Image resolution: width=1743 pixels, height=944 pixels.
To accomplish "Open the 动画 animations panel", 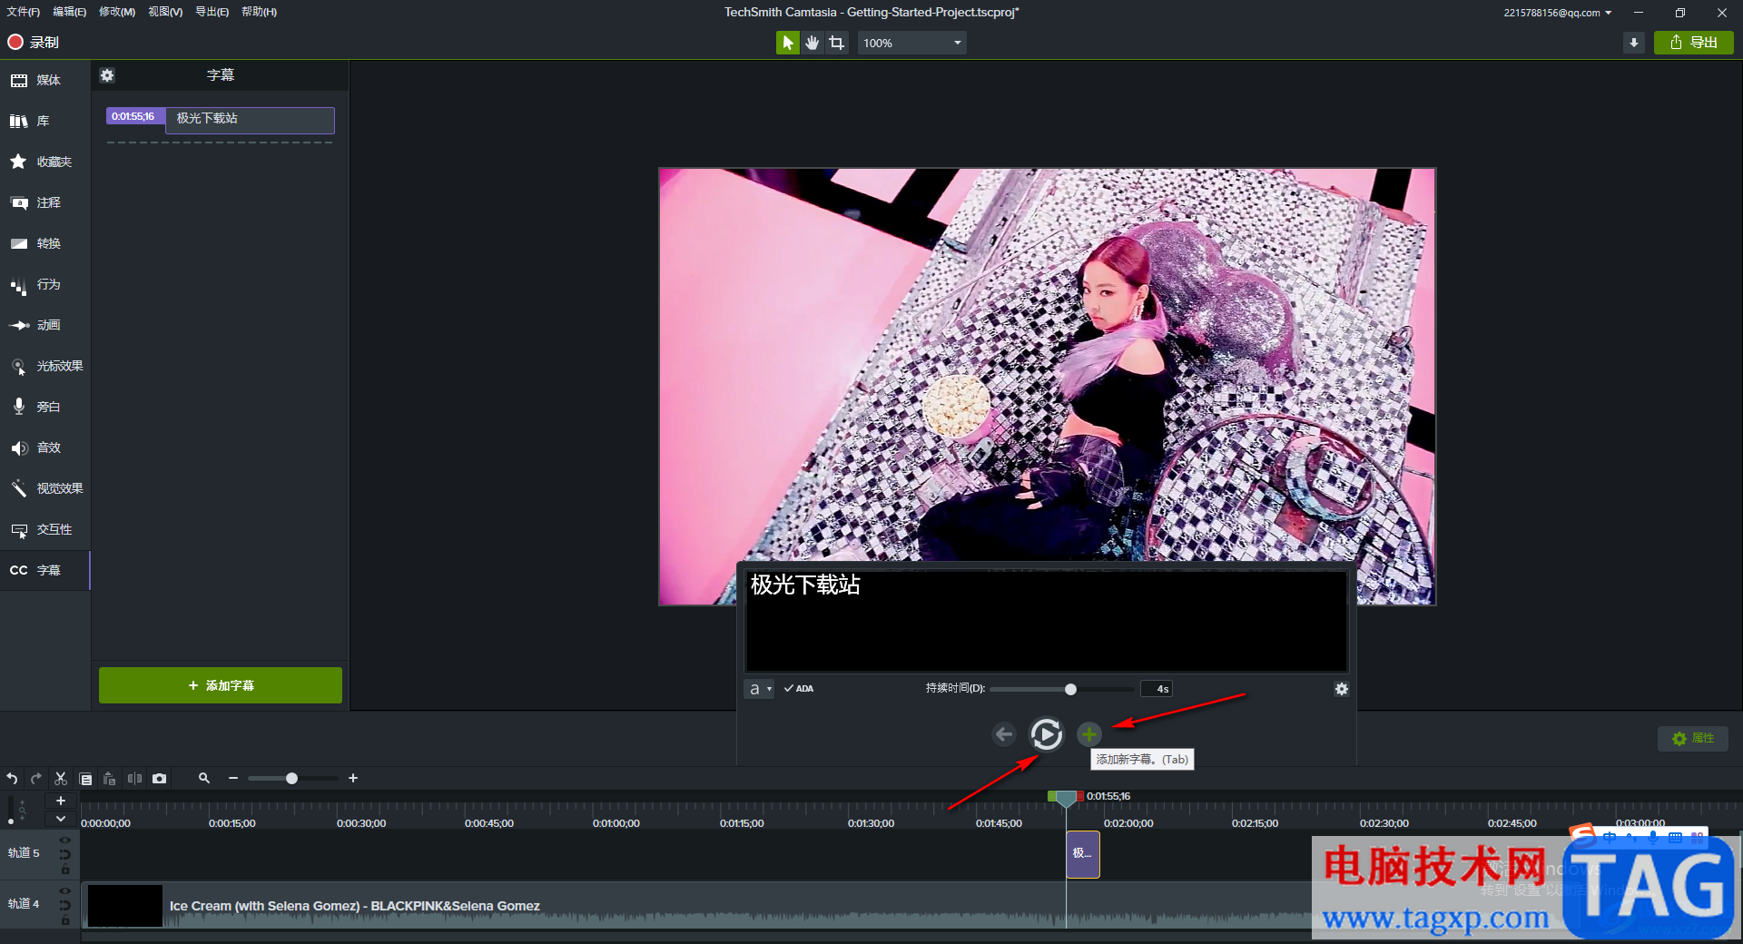I will point(45,325).
